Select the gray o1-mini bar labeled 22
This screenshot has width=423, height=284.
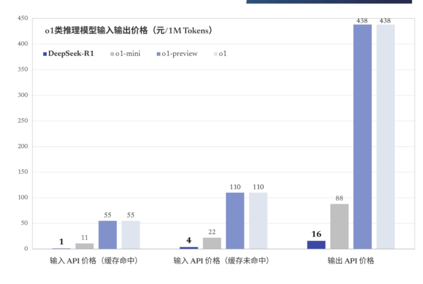[212, 243]
